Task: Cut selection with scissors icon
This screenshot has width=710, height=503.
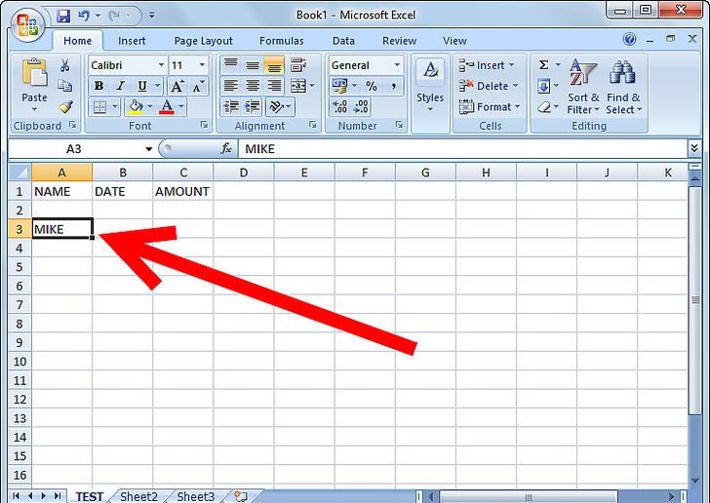Action: 64,65
